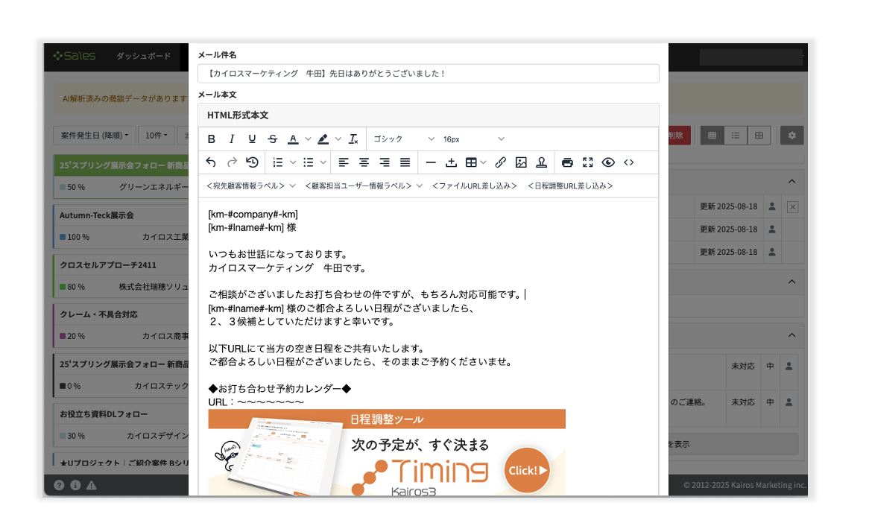
Task: Click the 日程調整URL差し込み button
Action: point(570,186)
